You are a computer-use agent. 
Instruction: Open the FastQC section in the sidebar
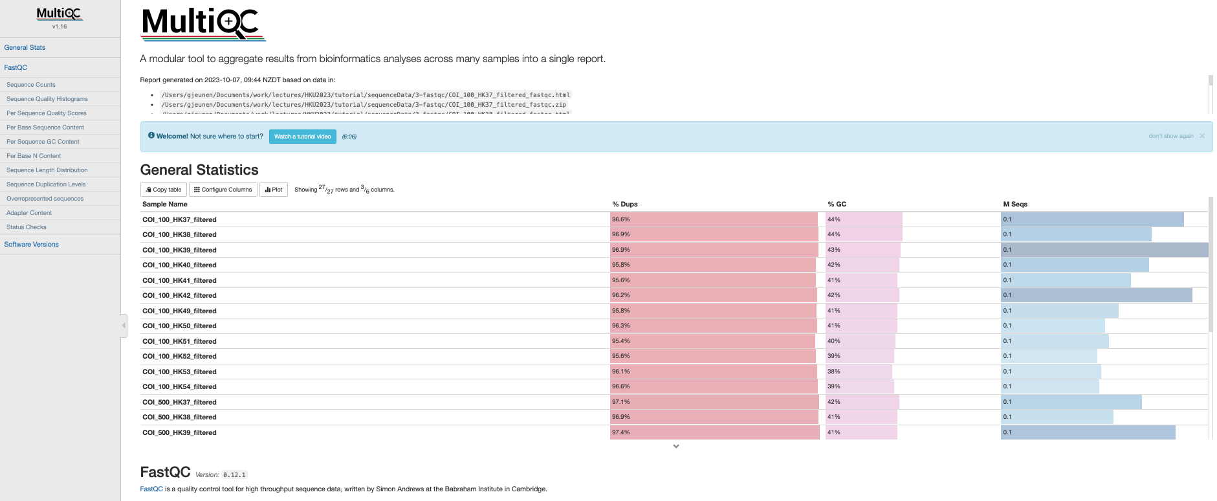[x=16, y=67]
